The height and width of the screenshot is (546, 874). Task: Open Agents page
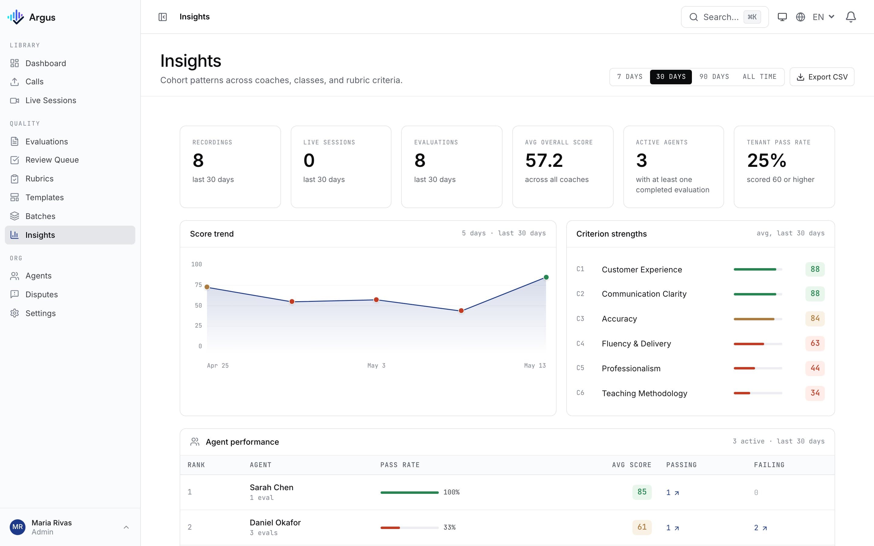point(70,276)
